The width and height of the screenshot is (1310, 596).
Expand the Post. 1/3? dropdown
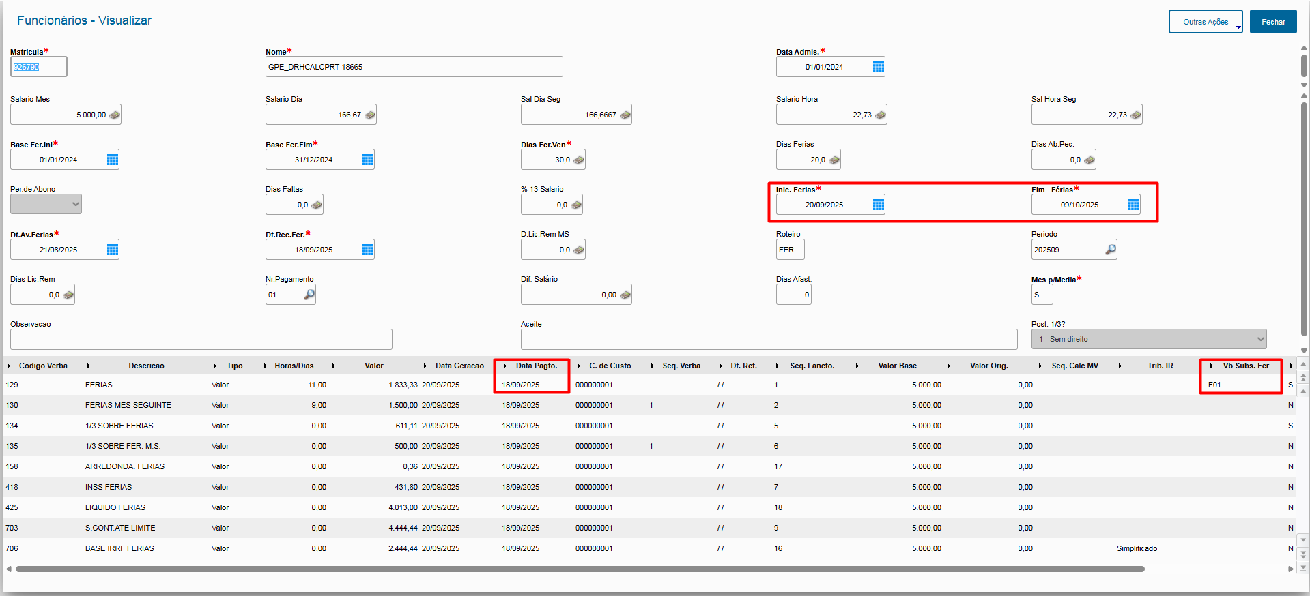click(x=1261, y=339)
